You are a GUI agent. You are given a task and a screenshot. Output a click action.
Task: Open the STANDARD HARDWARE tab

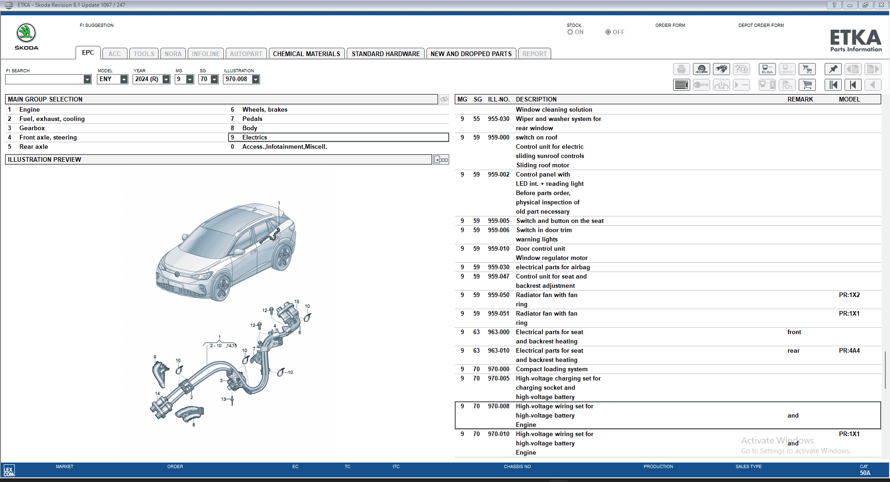tap(385, 54)
